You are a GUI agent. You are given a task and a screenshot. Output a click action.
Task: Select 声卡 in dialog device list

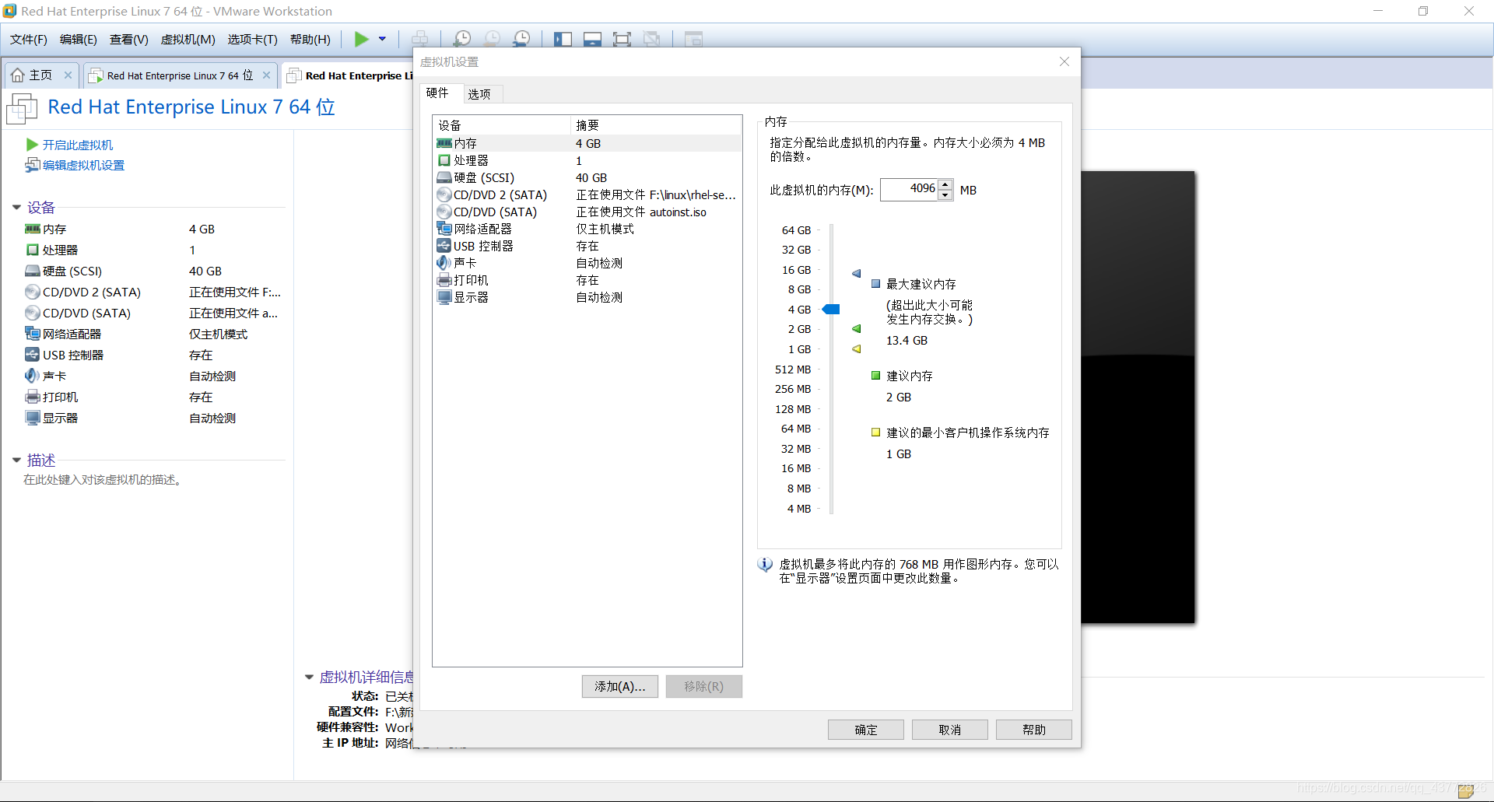click(x=587, y=263)
